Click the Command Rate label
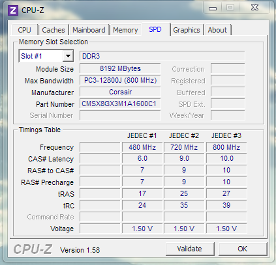Viewport: 276px width, 265px height. [x=50, y=217]
